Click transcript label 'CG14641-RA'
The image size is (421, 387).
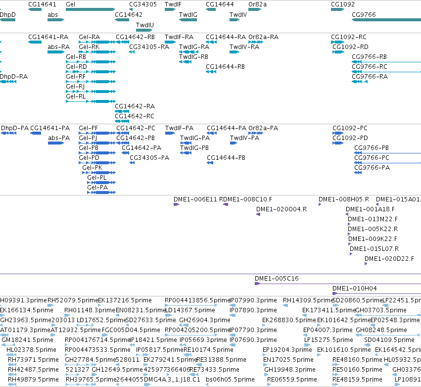click(48, 37)
